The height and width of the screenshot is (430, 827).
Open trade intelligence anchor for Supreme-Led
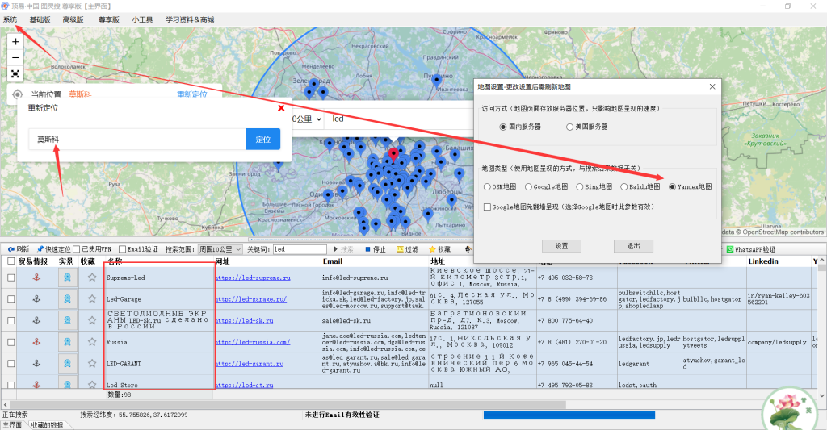click(35, 278)
